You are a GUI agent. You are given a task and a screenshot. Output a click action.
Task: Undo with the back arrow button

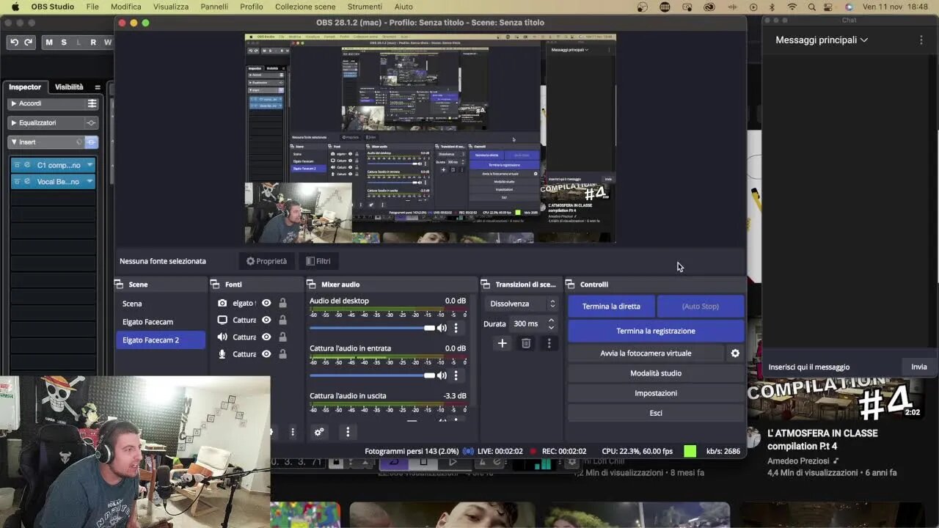click(x=14, y=43)
